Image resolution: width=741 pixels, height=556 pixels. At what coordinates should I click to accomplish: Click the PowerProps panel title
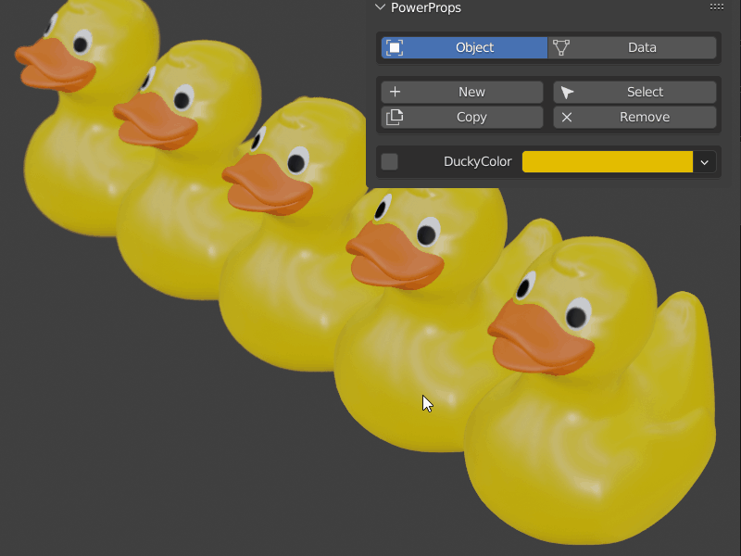[x=426, y=7]
